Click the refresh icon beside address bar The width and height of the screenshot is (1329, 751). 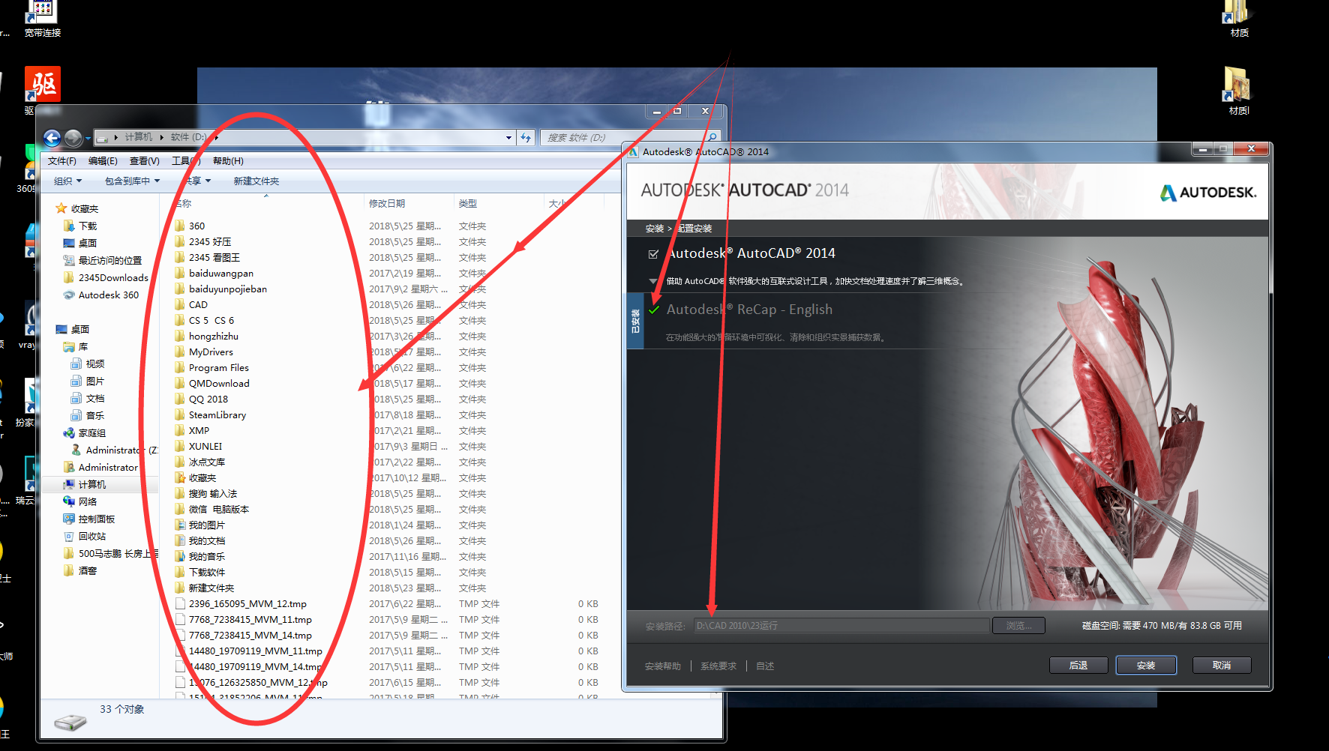point(526,137)
